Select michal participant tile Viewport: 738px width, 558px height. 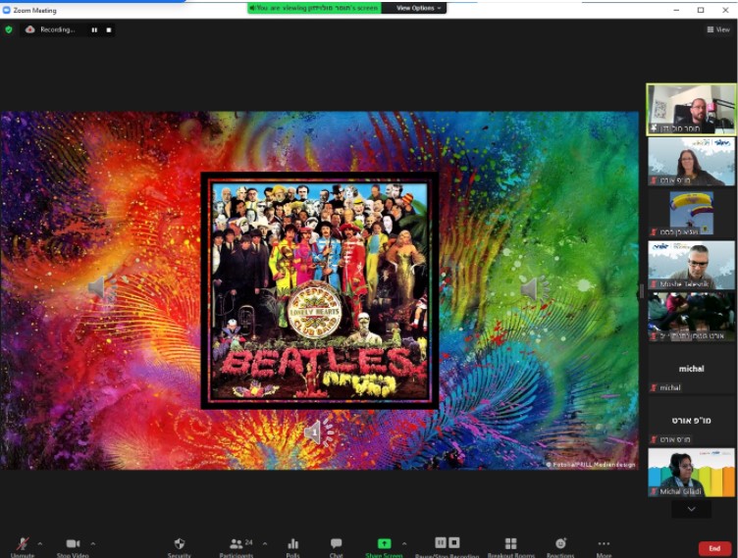click(x=691, y=369)
